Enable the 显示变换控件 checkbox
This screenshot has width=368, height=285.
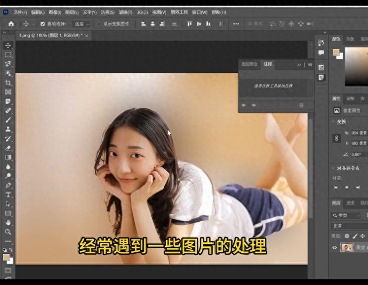coord(99,24)
